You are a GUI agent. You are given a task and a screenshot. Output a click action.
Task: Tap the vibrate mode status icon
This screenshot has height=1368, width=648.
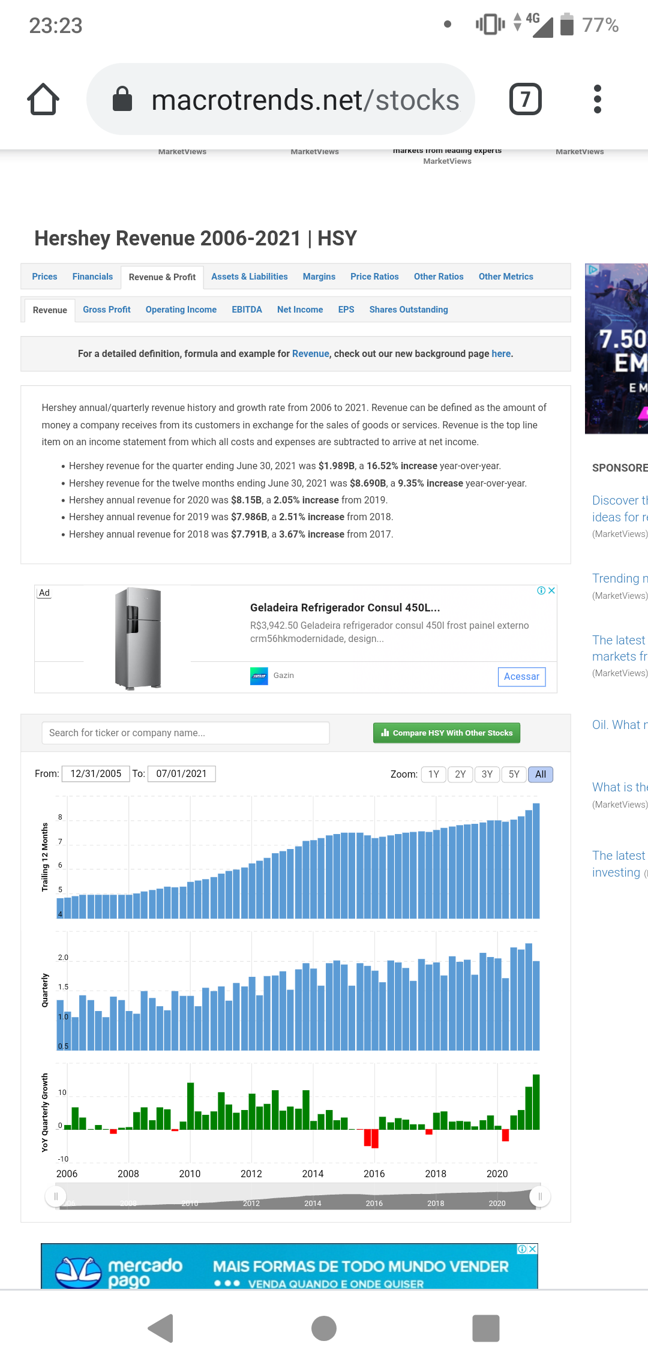pos(490,25)
